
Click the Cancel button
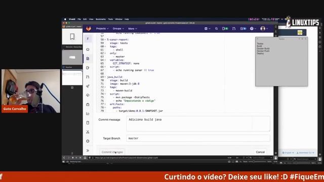click(260, 152)
